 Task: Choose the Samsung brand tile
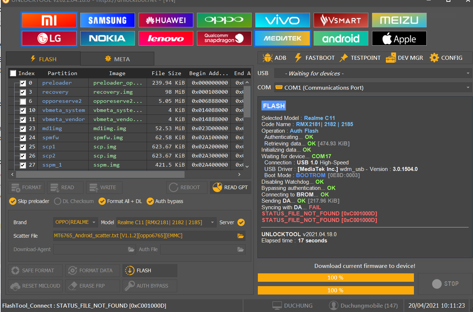(x=108, y=20)
